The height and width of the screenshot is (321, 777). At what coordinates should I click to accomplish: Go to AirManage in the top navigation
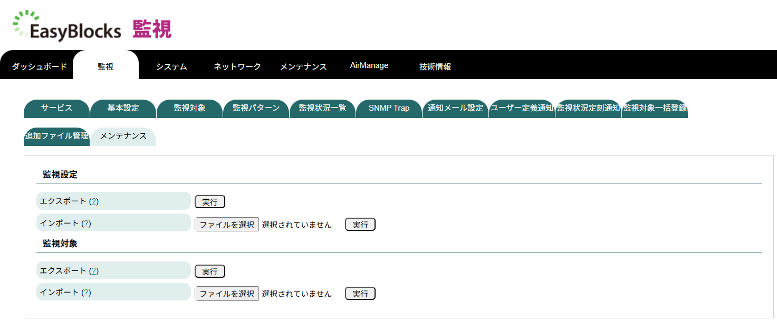(x=369, y=65)
